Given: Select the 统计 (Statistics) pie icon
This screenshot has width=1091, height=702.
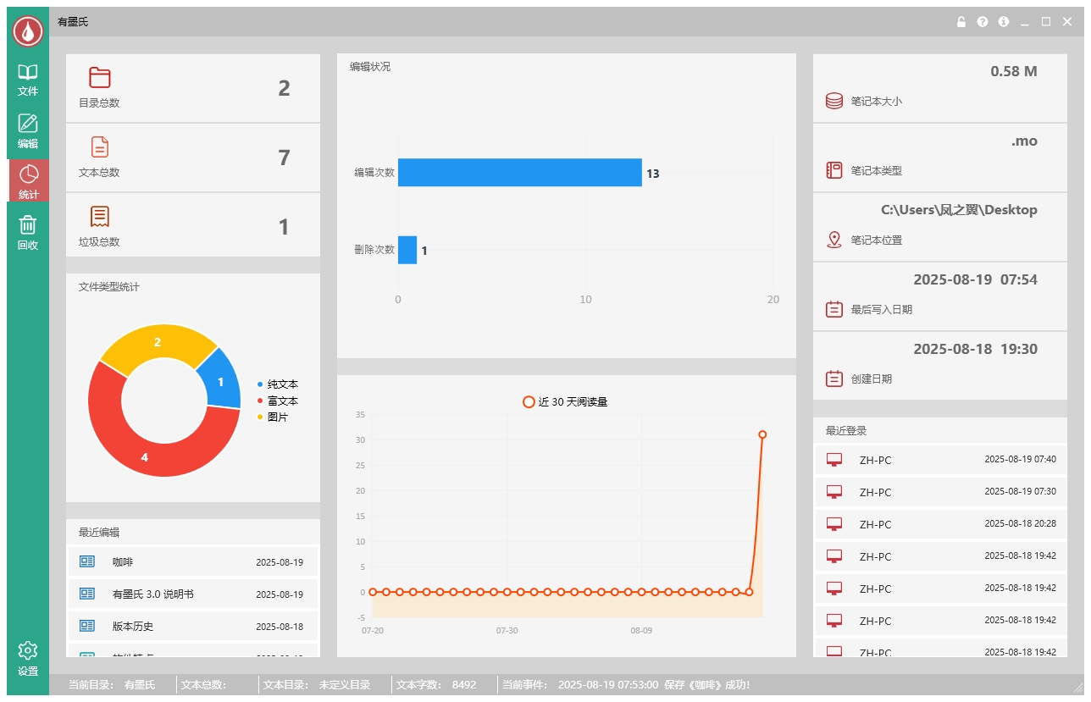Looking at the screenshot, I should (28, 180).
